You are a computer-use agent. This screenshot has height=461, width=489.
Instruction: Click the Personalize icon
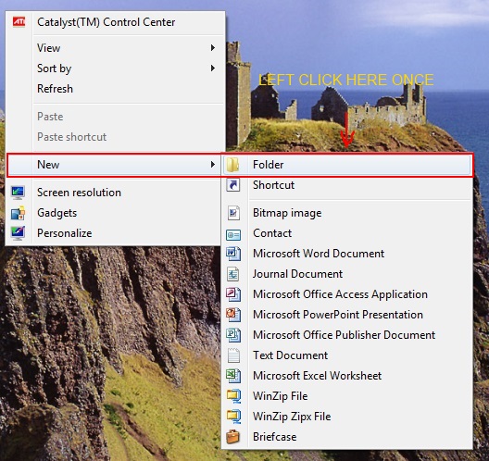[18, 233]
